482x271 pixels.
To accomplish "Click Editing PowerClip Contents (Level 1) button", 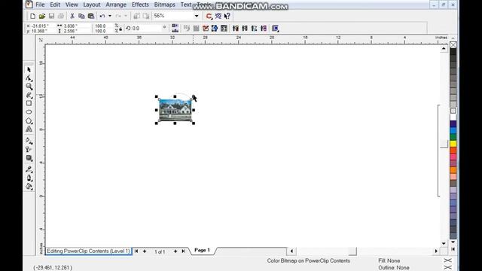I will (x=89, y=251).
